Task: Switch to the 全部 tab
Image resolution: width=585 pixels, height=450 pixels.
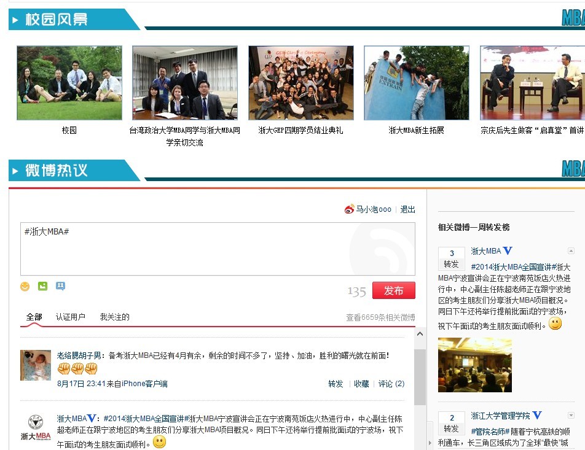Action: pos(34,317)
